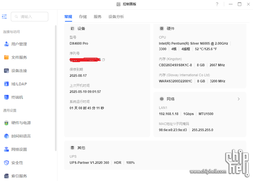
Task: Click memory model CBD26D4S9S8K1C-8
Action: (x=175, y=65)
